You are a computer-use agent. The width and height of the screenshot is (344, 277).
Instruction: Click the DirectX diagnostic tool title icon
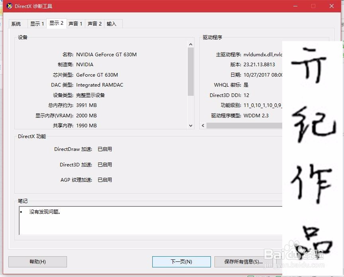9,6
